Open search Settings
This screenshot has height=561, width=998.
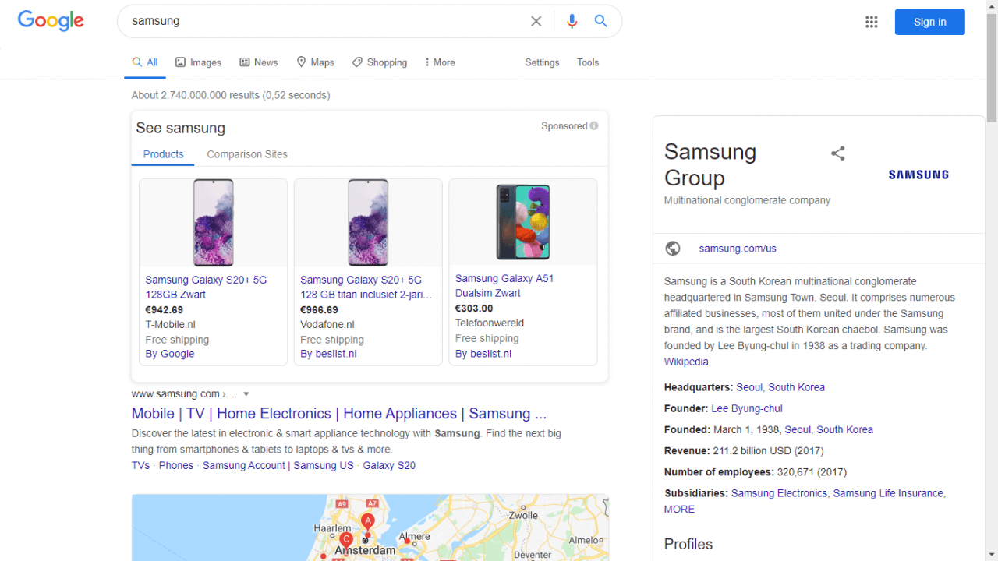click(x=542, y=62)
